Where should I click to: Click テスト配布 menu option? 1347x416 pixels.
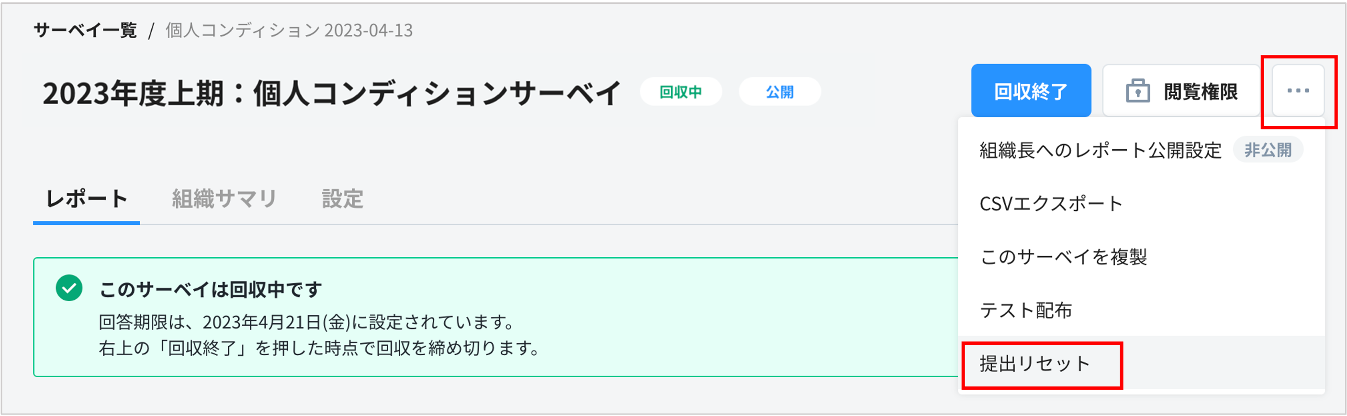click(x=1025, y=310)
